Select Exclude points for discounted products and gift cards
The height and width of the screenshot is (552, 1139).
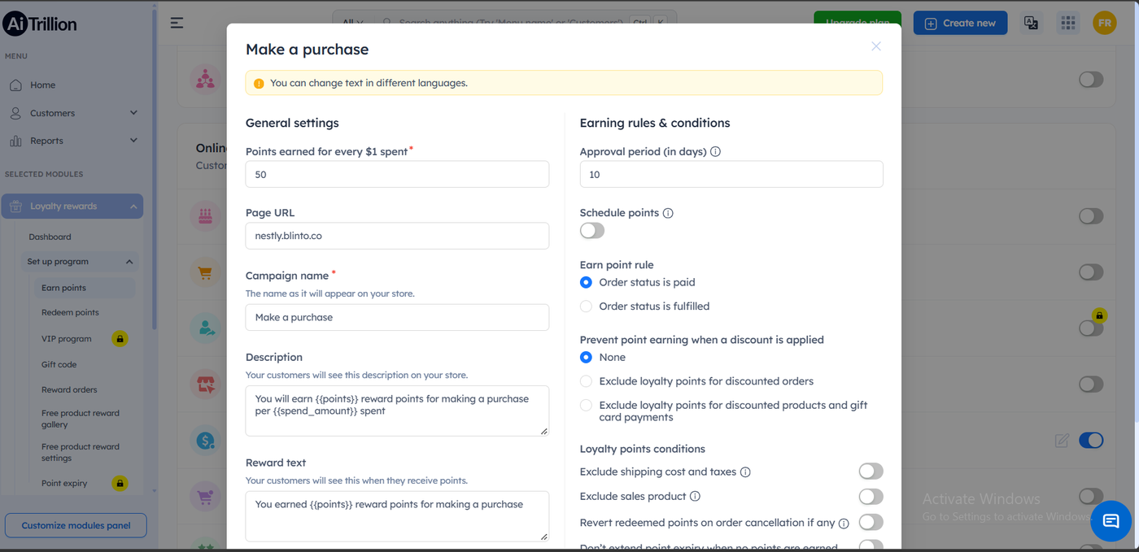coord(586,405)
